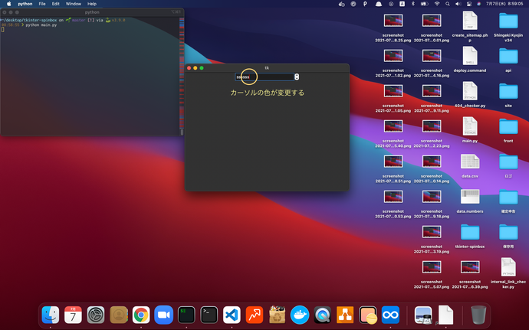Screen dimensions: 529x330
Task: Click the battery status icon in the menu bar
Action: click(424, 4)
